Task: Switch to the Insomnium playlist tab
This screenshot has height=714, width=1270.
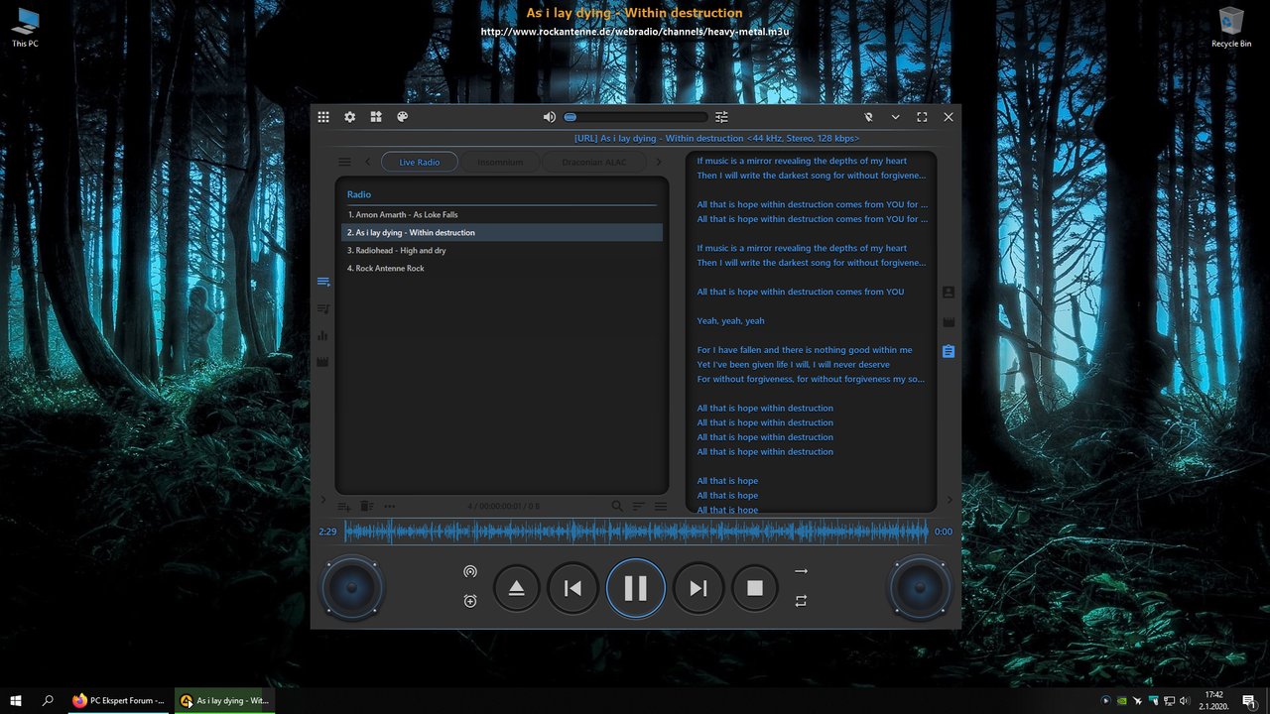Action: pyautogui.click(x=500, y=161)
